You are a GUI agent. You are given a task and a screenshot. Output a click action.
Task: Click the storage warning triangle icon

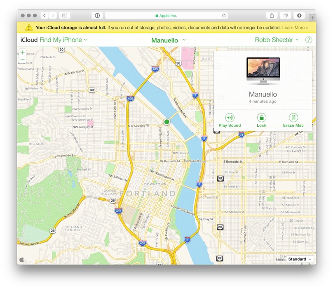[x=29, y=27]
